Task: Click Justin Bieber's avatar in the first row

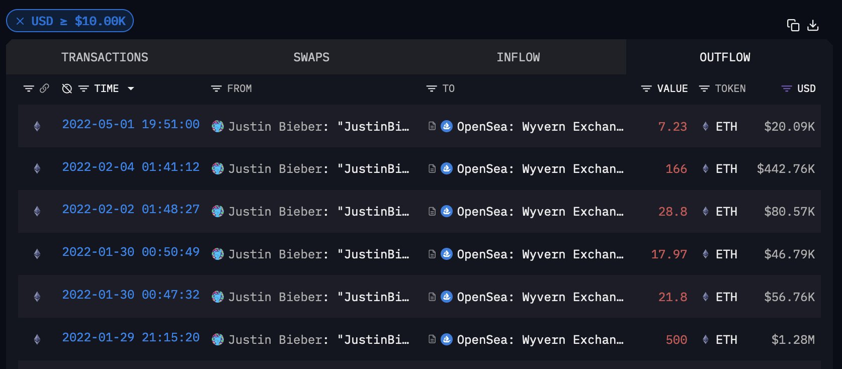Action: [x=218, y=126]
